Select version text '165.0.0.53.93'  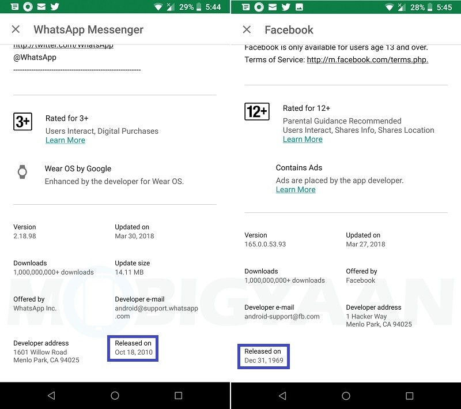pyautogui.click(x=265, y=244)
